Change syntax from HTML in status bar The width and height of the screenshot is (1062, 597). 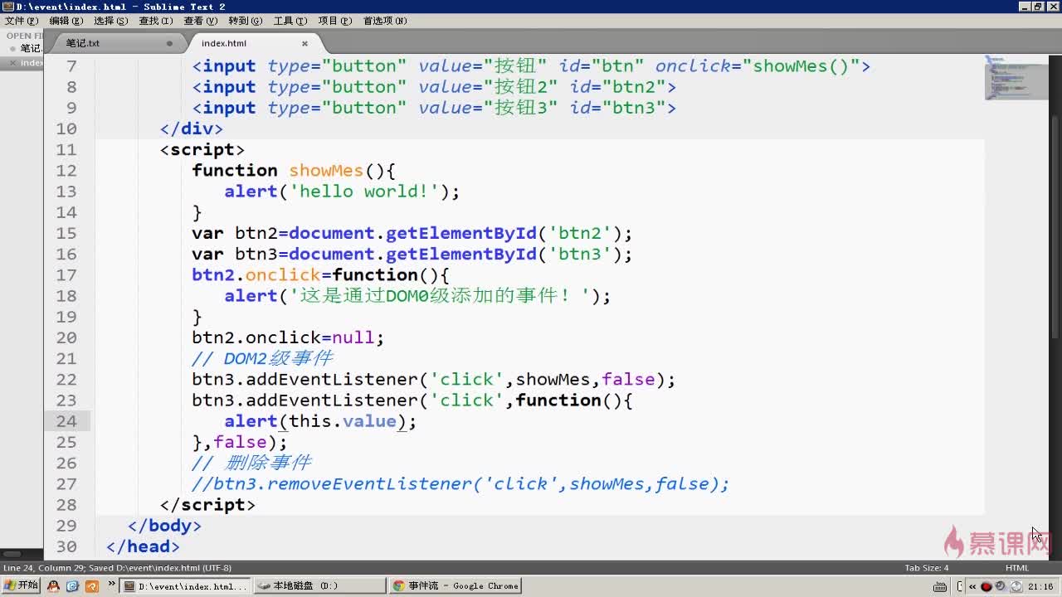[1017, 568]
